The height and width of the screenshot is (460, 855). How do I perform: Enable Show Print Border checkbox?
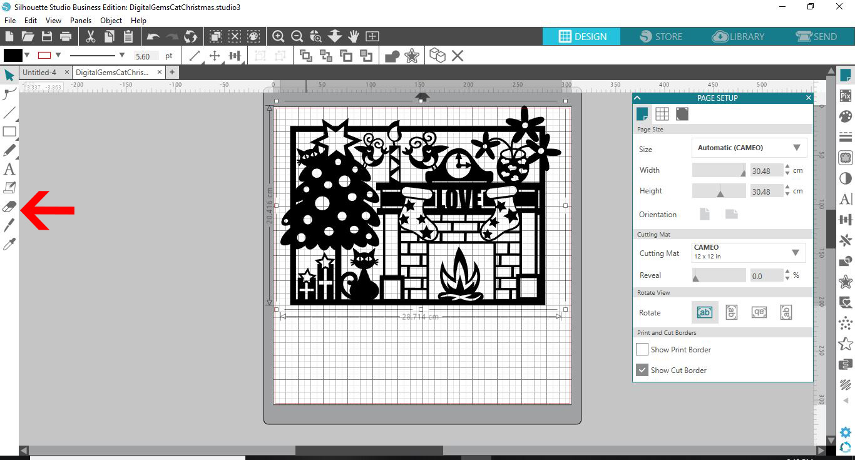coord(642,349)
